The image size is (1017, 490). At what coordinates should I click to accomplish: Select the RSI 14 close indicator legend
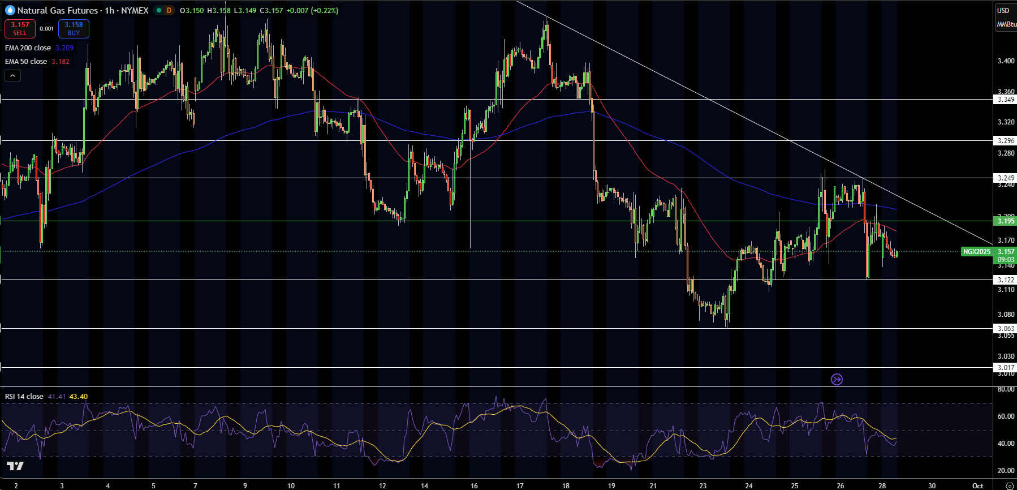(x=24, y=397)
